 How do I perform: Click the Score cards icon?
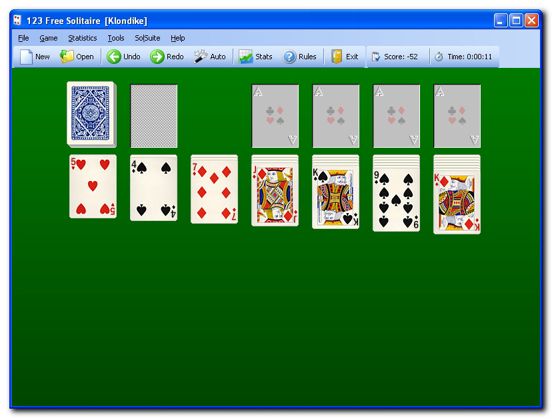376,57
